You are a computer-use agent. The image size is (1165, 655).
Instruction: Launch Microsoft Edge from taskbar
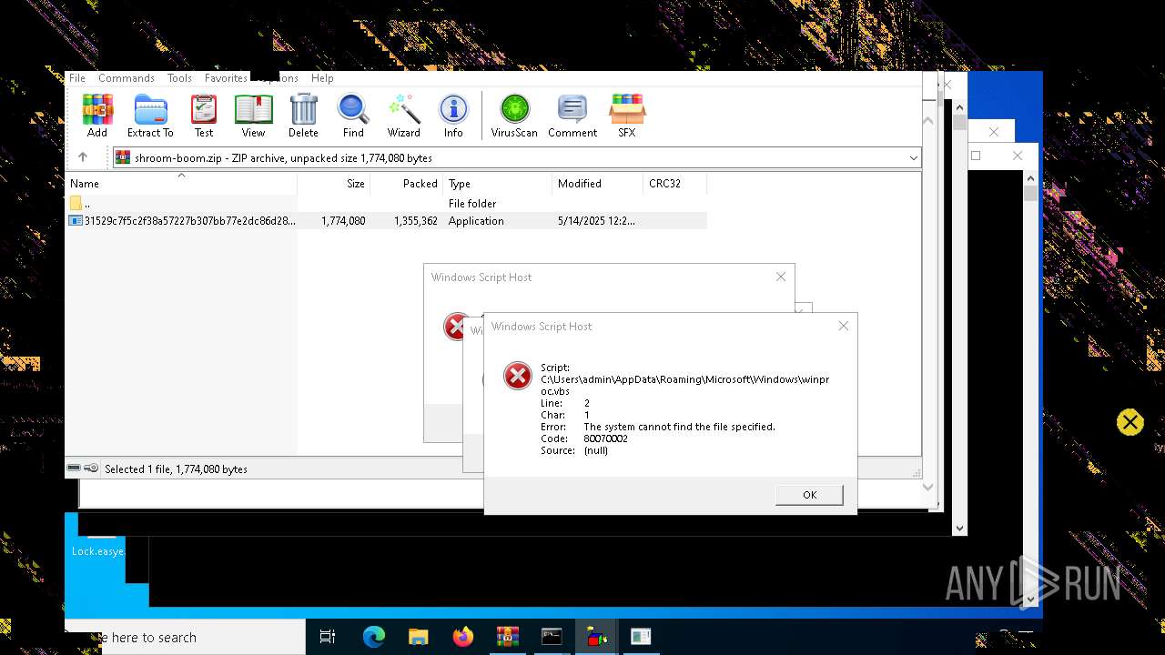click(374, 638)
